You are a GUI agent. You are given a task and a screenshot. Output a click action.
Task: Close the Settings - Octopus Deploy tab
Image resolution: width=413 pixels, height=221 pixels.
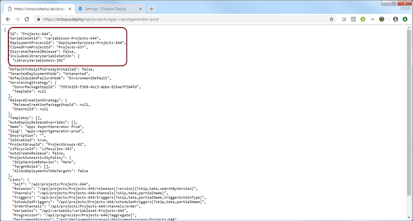click(141, 9)
